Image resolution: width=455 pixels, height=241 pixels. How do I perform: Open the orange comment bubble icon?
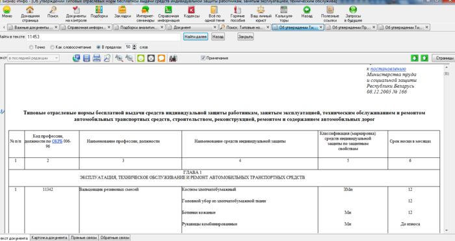(161, 58)
